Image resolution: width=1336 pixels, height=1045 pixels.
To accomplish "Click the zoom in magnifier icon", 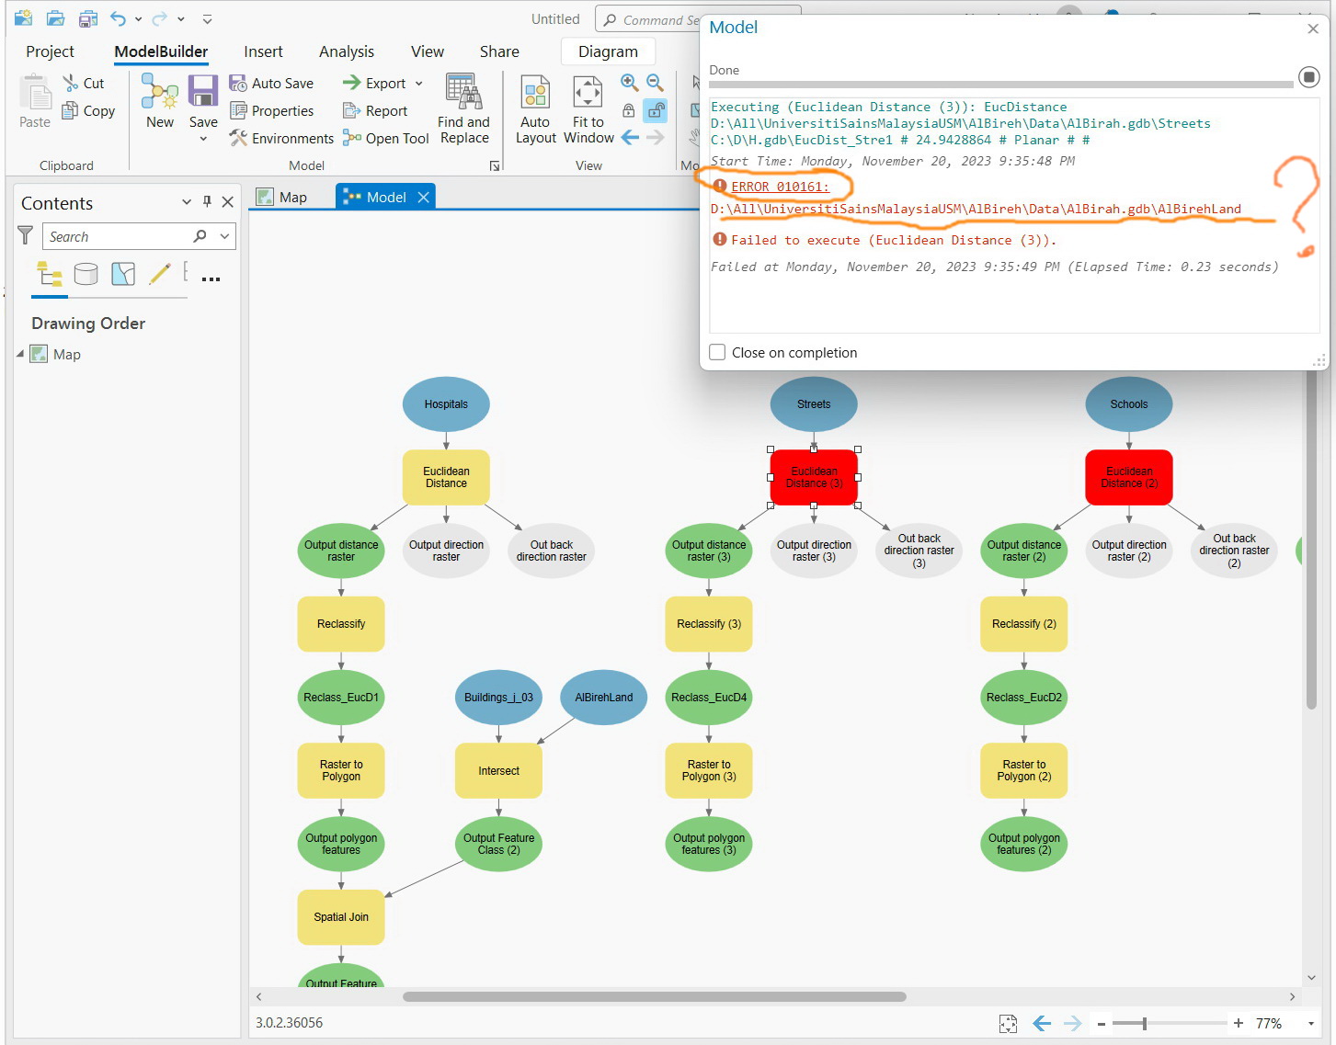I will (629, 83).
